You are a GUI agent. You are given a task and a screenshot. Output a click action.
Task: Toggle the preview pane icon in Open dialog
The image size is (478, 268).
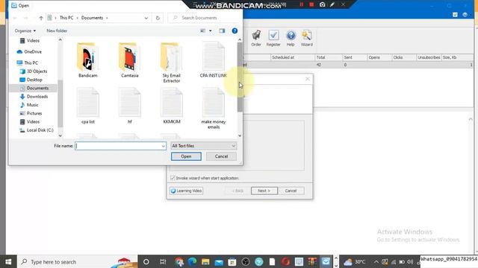(x=222, y=31)
